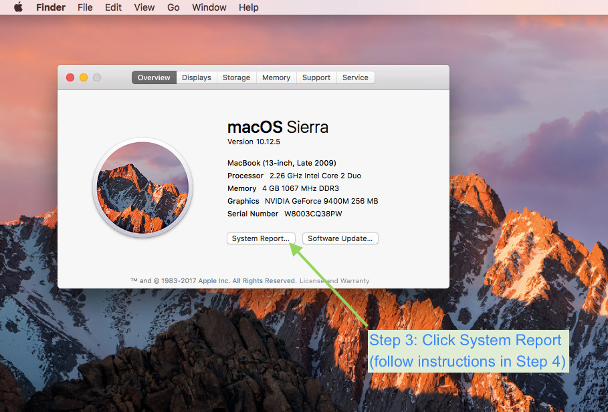This screenshot has width=608, height=412.
Task: Click the macOS Sierra mountain logo
Action: (x=142, y=188)
